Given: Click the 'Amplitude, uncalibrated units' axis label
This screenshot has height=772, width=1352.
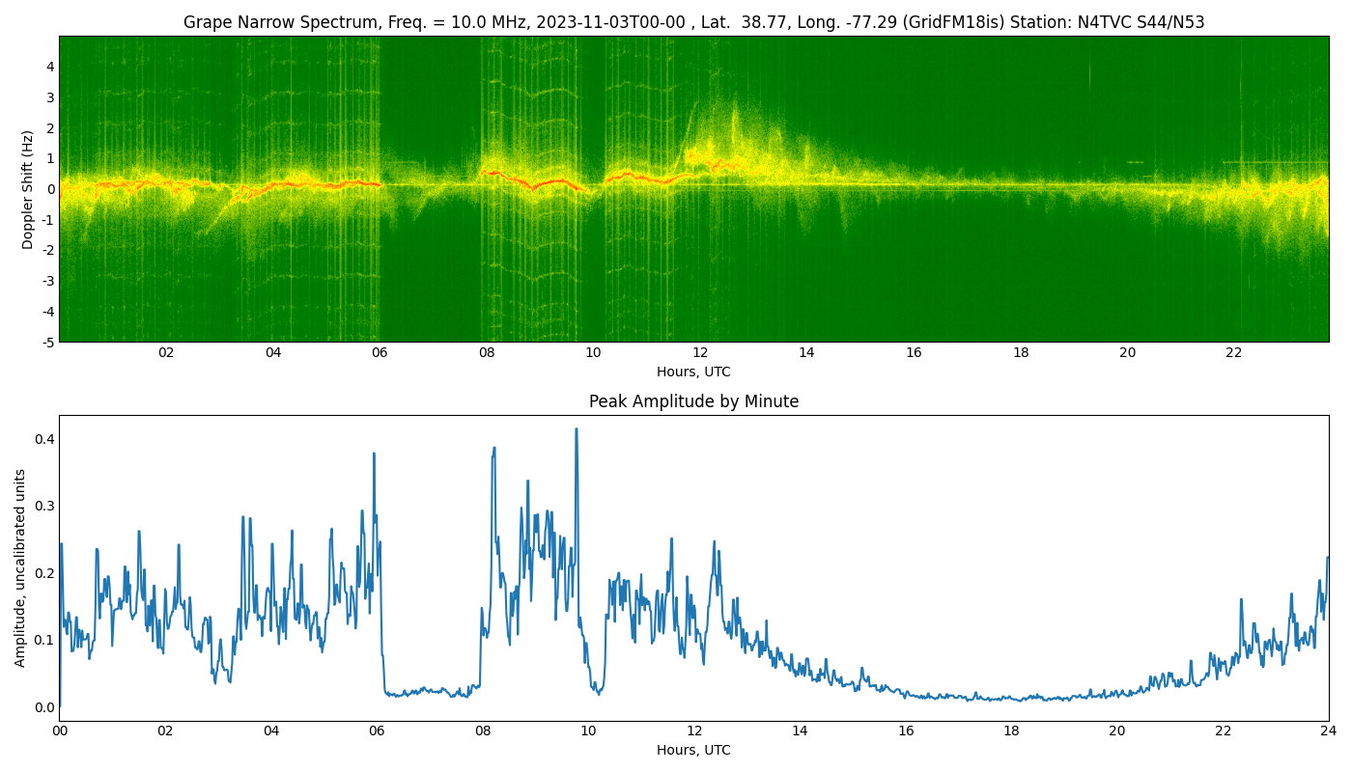Looking at the screenshot, I should point(20,567).
